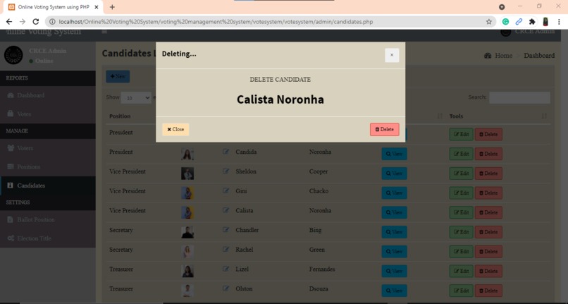Delete the Lizel Fernandes row
568x304 pixels.
[x=488, y=272]
